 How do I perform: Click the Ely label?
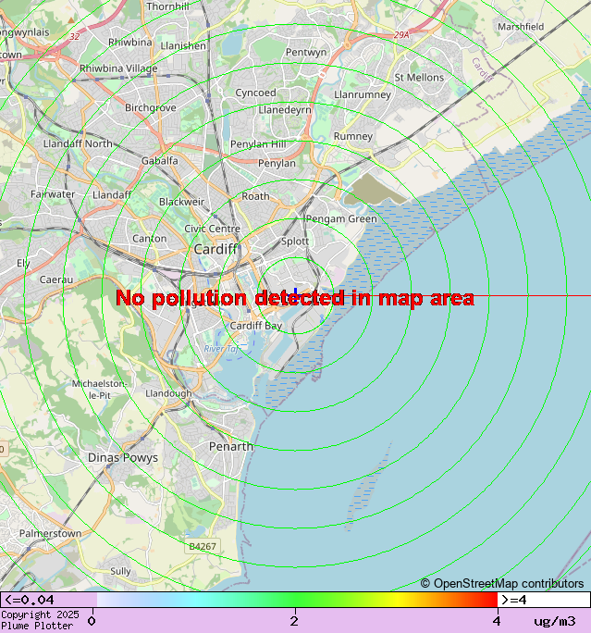point(23,264)
